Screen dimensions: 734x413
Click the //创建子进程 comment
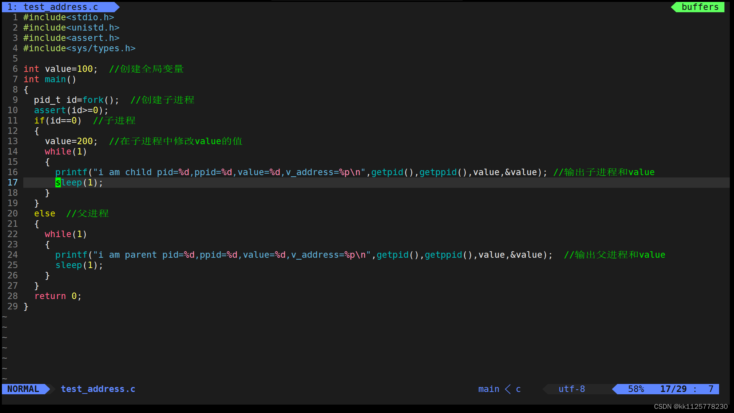tap(162, 100)
